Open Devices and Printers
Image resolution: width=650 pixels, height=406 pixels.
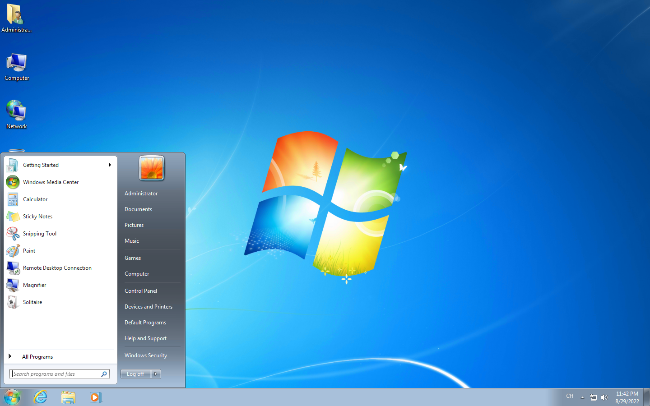click(x=149, y=307)
